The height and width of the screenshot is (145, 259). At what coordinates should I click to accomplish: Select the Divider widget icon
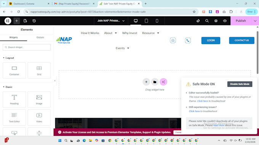(39, 133)
